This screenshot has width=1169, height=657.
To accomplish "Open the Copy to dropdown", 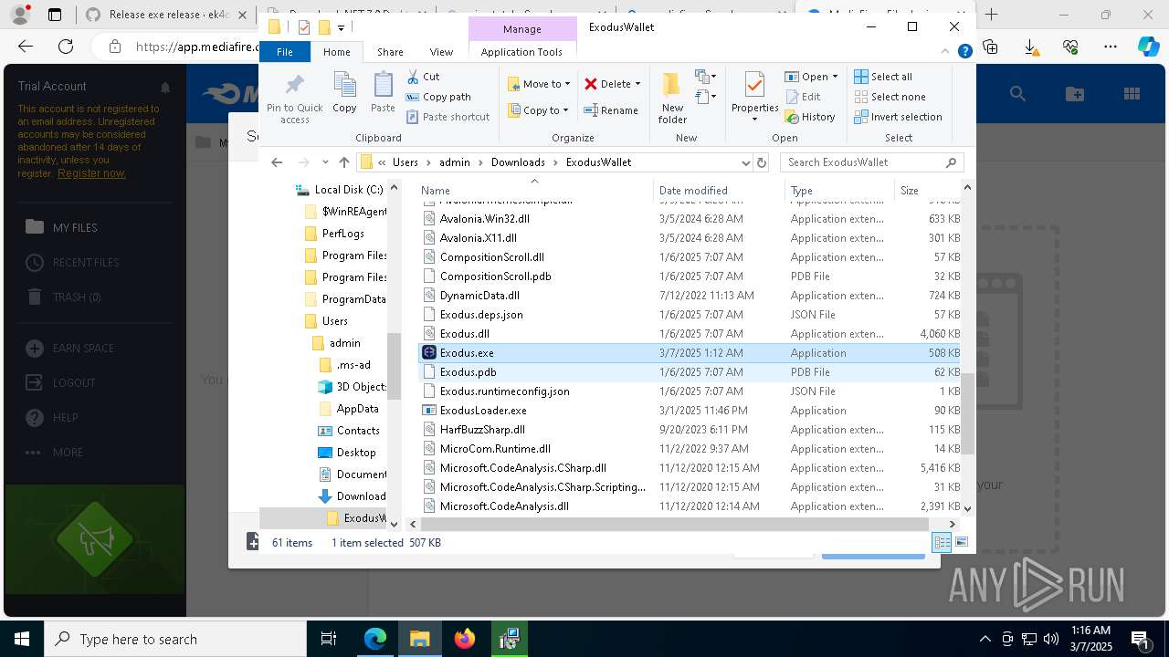I will tap(538, 110).
